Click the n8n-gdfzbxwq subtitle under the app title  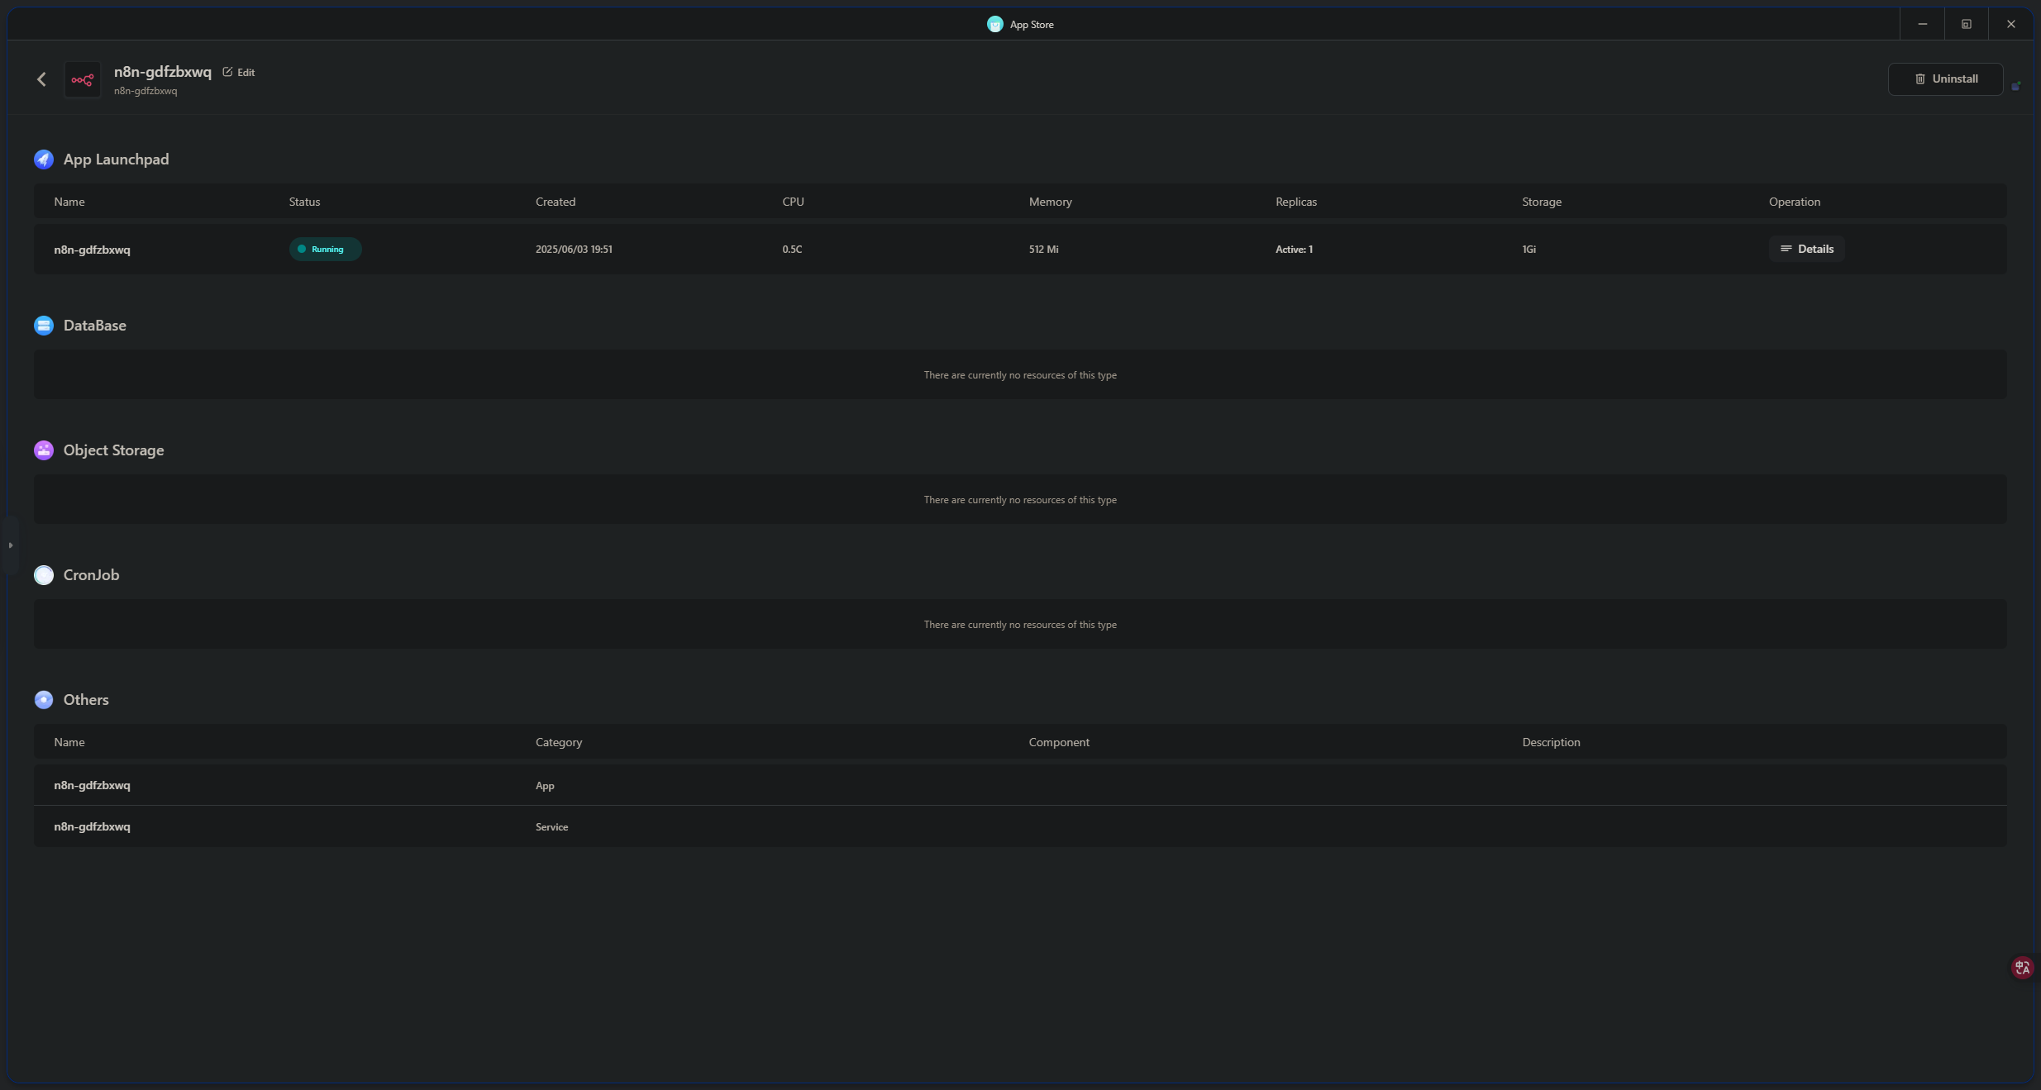tap(145, 91)
